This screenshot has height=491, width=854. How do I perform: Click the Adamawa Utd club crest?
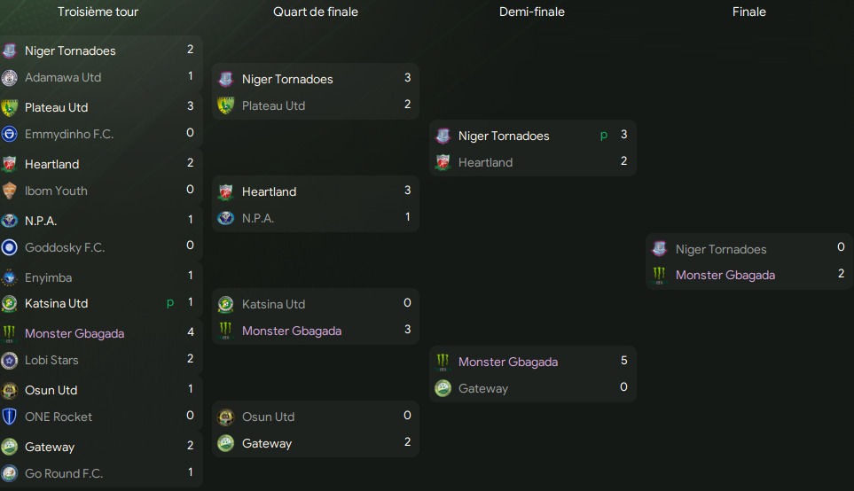coord(10,77)
